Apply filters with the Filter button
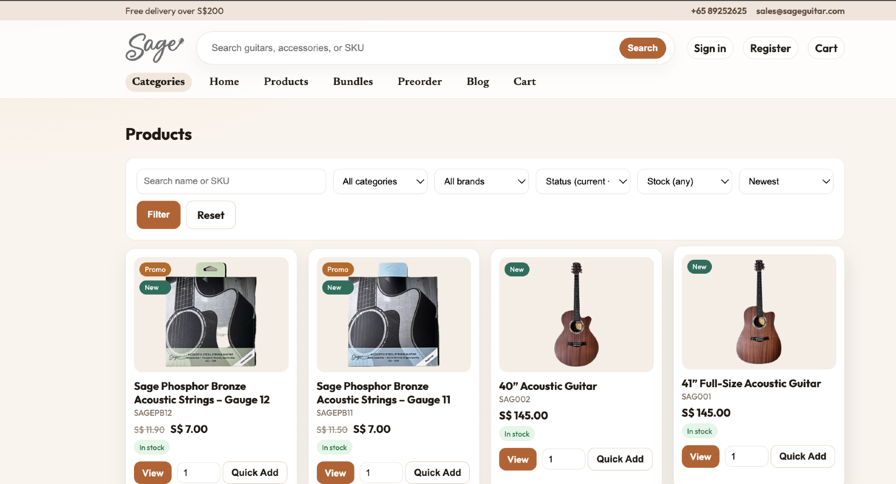 click(158, 215)
